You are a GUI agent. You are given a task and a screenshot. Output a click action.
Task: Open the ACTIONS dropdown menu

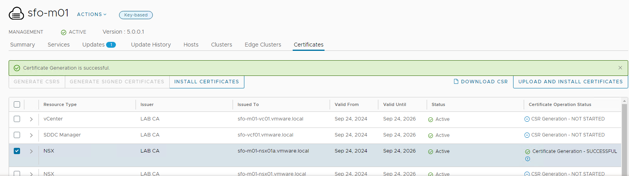pos(92,14)
